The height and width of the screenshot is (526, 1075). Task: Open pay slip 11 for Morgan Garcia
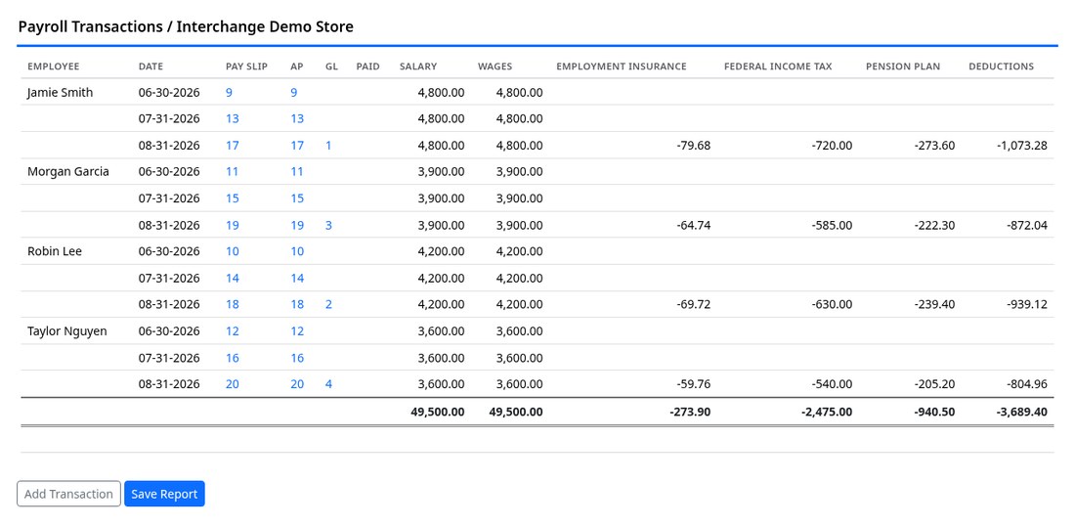233,171
